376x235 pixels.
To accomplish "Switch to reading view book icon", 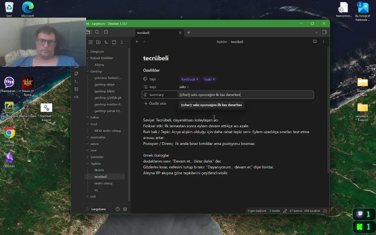I will tap(315, 41).
